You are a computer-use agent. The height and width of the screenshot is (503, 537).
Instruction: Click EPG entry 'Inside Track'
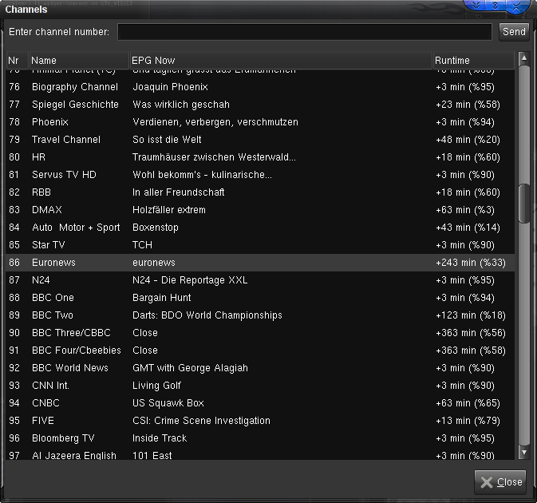[x=160, y=438]
